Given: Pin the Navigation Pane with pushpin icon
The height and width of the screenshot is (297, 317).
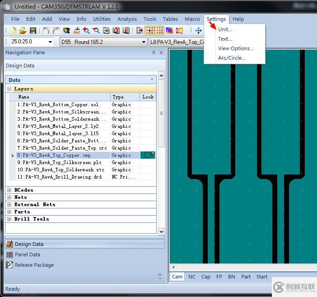Looking at the screenshot, I should 154,53.
